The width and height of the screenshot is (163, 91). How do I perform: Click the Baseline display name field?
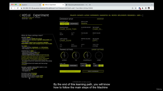[x=92, y=24]
